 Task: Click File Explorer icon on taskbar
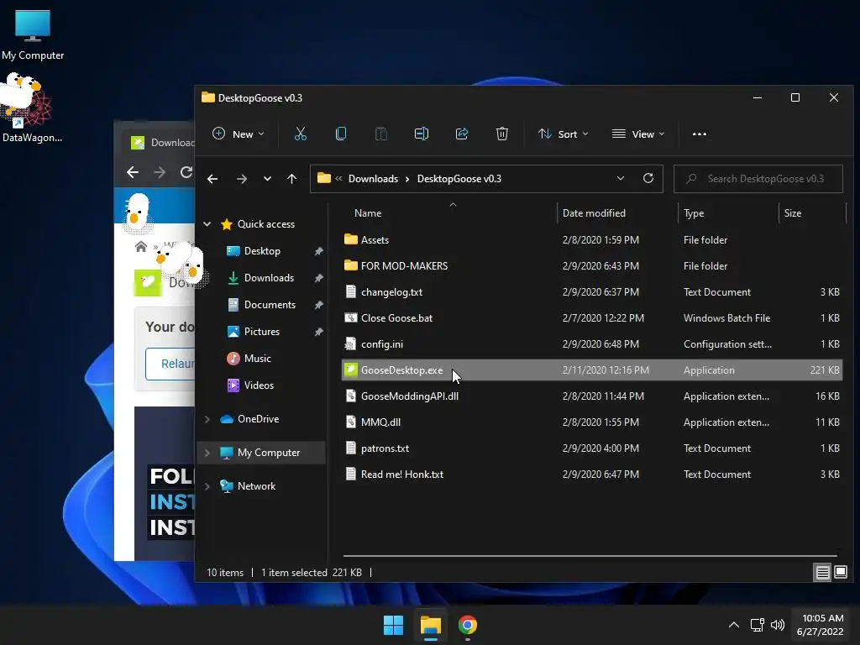pos(431,625)
